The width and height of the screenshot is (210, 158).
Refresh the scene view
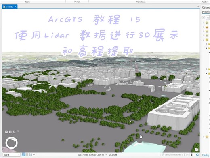tap(197, 155)
